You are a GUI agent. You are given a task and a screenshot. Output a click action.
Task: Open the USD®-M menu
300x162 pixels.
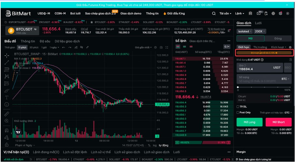(x=44, y=13)
